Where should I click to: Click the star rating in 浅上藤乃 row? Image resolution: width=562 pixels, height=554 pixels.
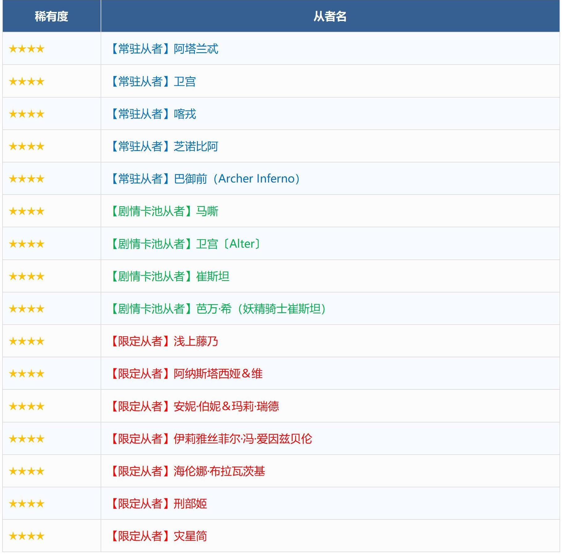coord(27,341)
